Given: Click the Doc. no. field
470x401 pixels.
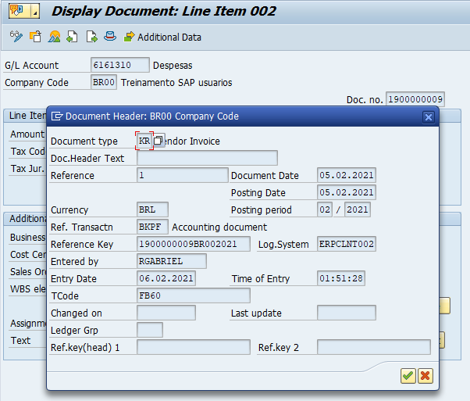Looking at the screenshot, I should (x=415, y=99).
